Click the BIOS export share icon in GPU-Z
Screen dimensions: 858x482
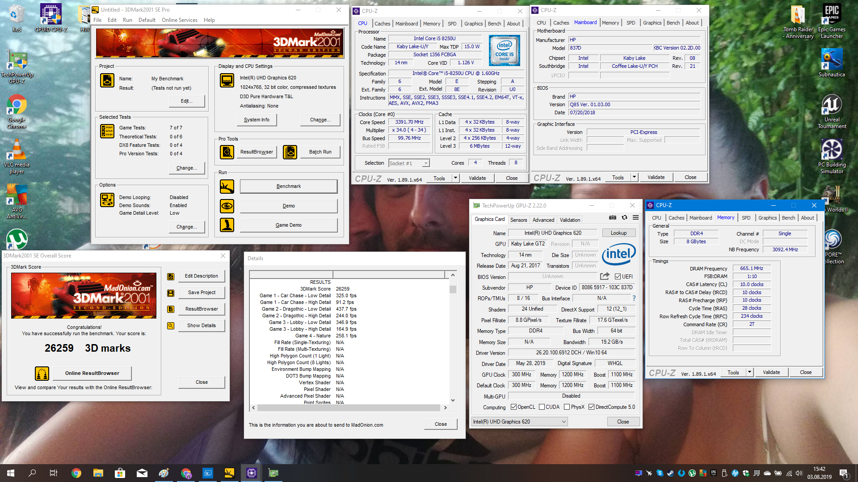[x=605, y=276]
